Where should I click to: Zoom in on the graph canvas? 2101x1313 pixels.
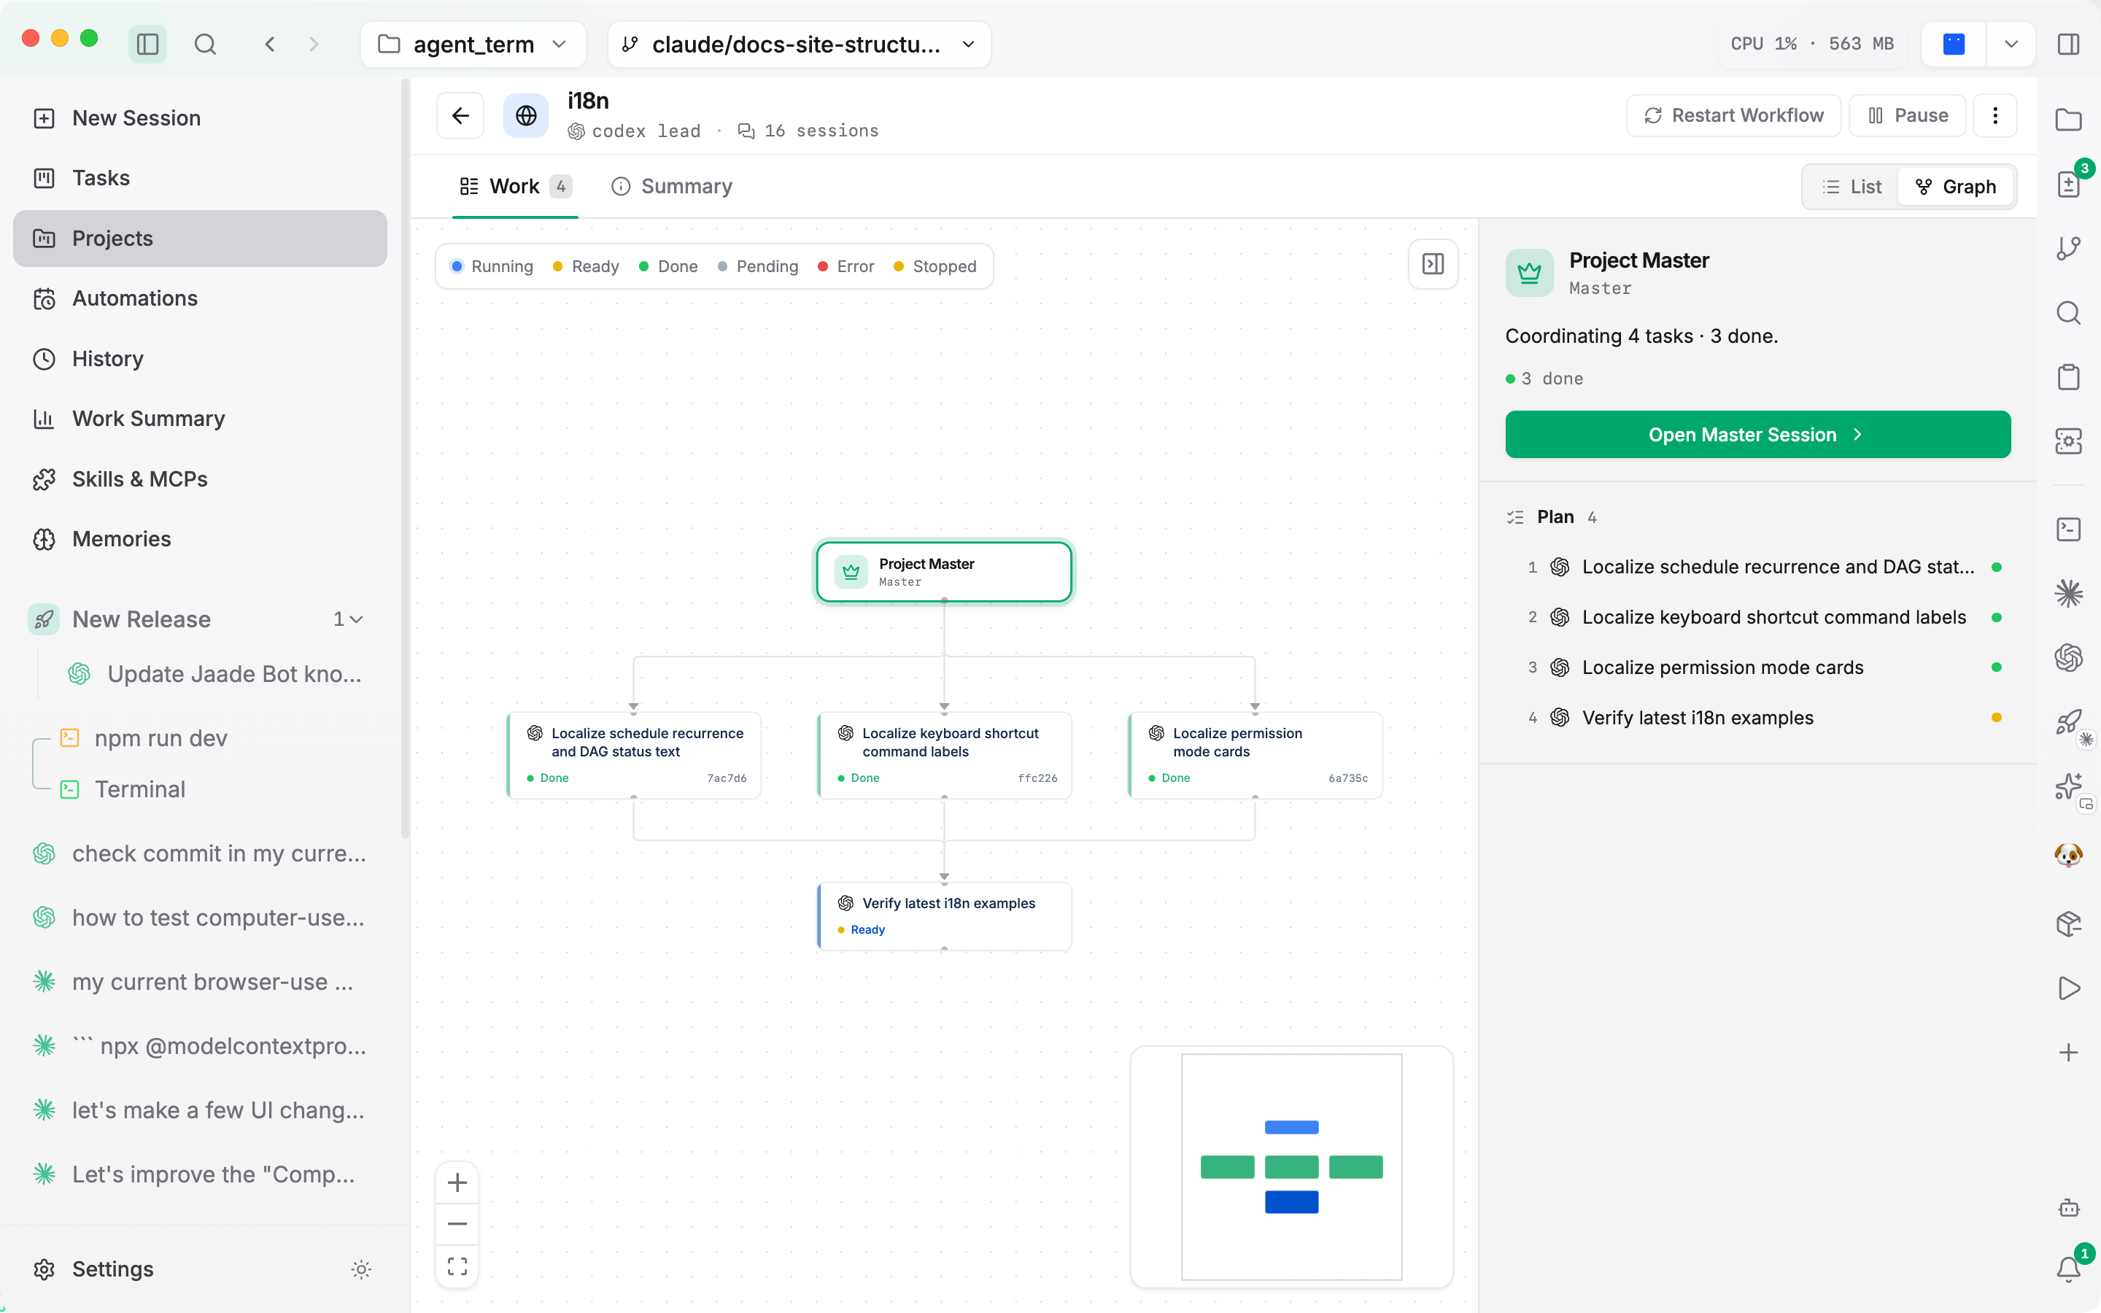457,1182
